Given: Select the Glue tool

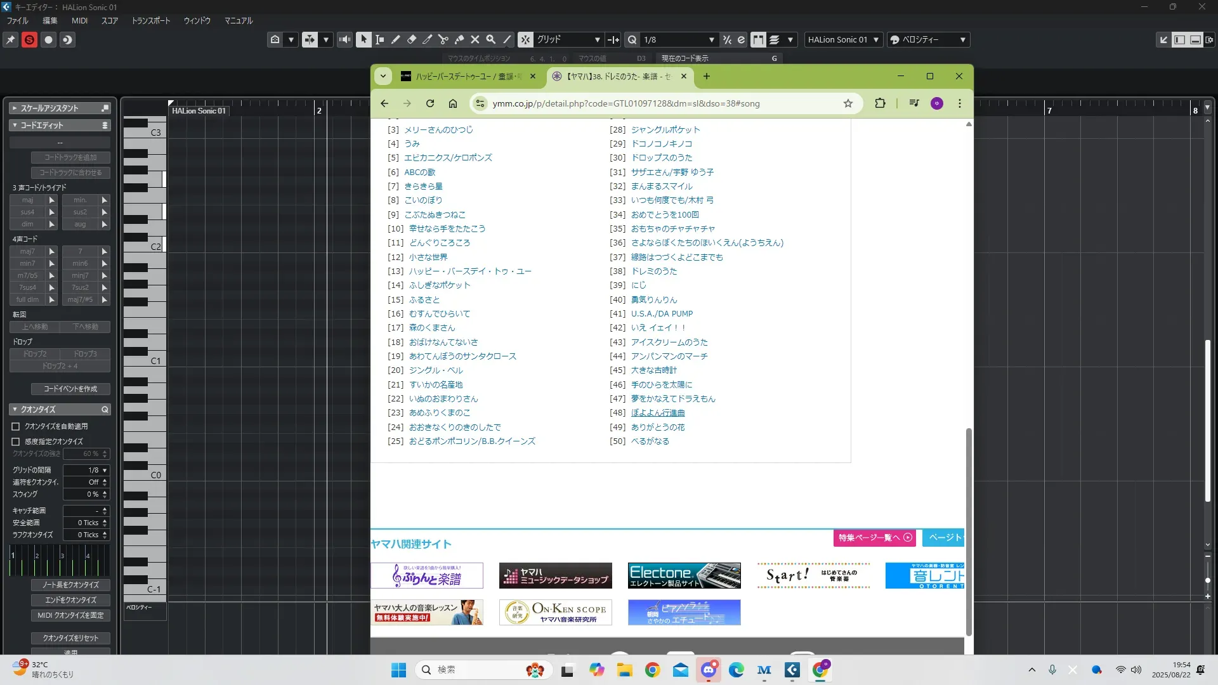Looking at the screenshot, I should (459, 39).
